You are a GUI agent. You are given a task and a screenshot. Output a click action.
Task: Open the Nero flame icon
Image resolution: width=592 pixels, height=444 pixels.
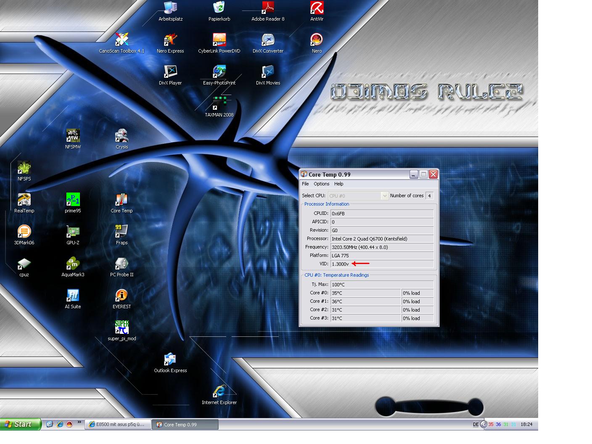click(317, 43)
